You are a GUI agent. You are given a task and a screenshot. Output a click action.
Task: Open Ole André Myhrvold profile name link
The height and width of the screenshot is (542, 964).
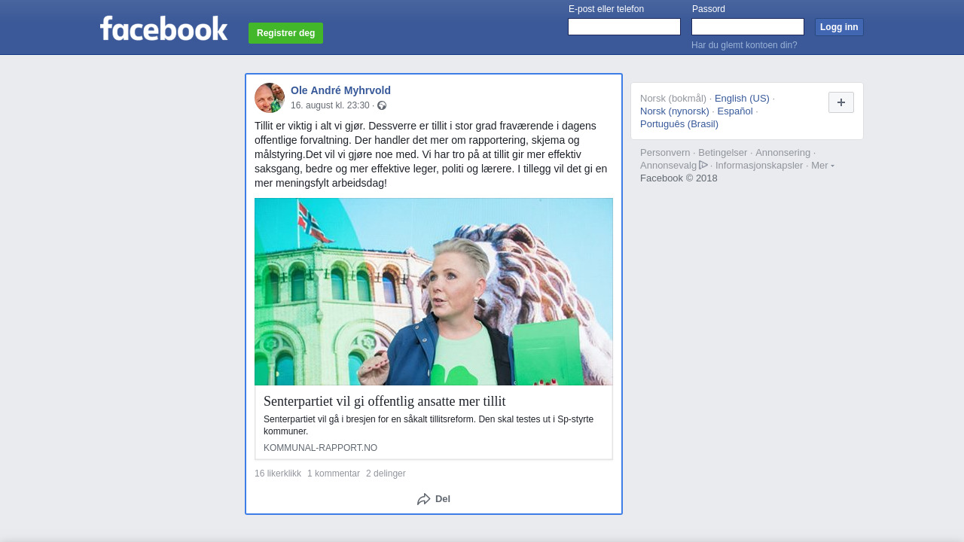[x=340, y=90]
